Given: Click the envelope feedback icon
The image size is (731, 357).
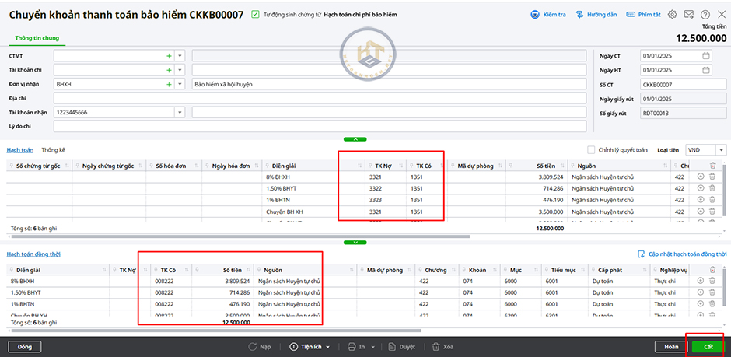Looking at the screenshot, I should (689, 14).
